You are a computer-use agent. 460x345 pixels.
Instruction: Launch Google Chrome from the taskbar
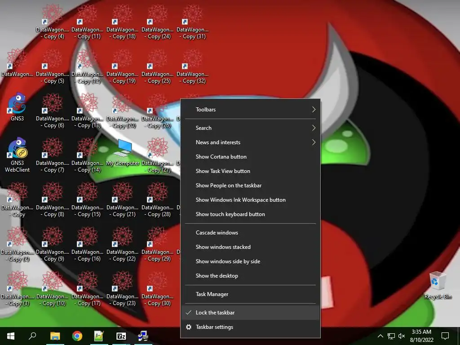point(77,336)
